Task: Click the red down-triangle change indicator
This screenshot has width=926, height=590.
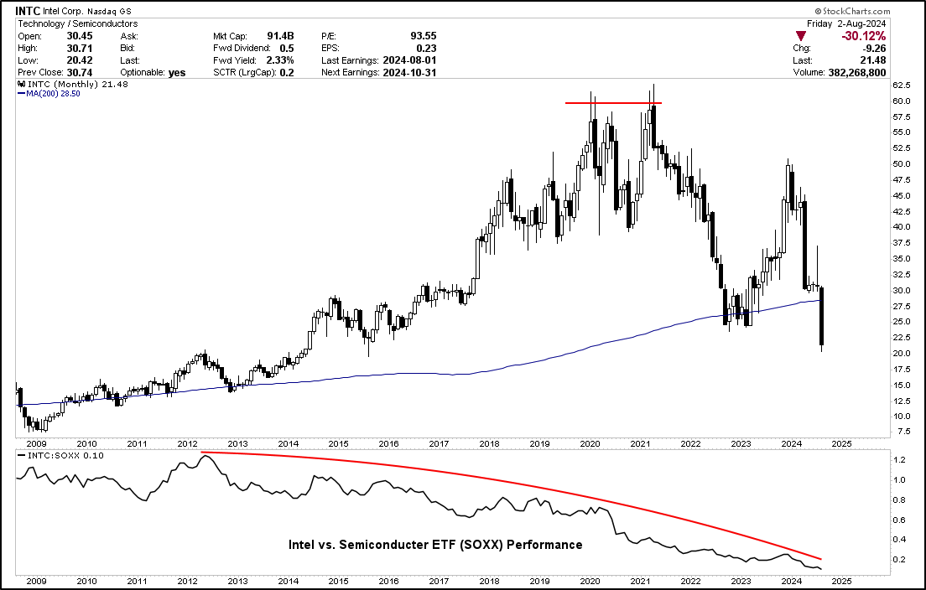Action: point(801,36)
